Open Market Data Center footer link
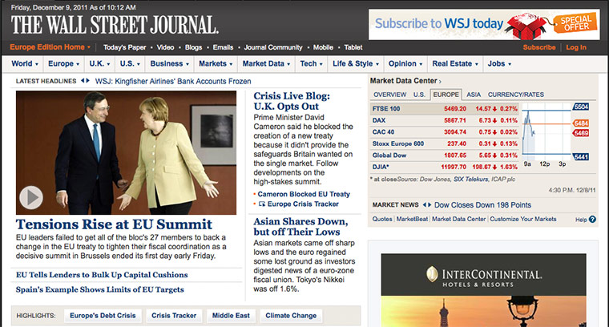This screenshot has height=327, width=609. click(x=458, y=219)
